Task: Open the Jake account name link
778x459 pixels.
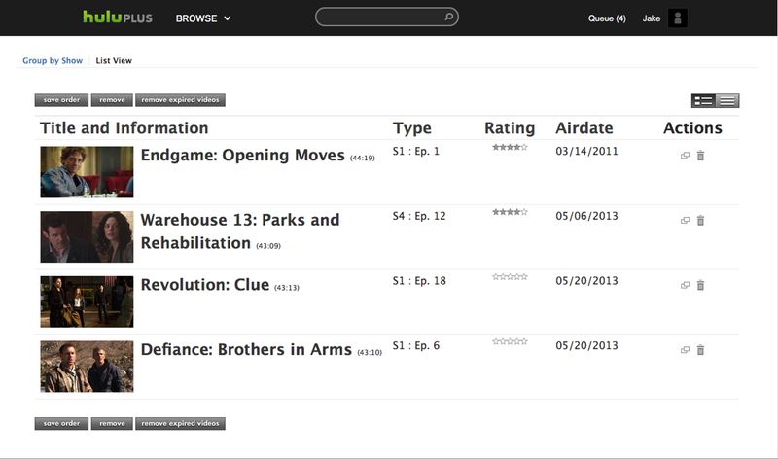Action: click(651, 18)
